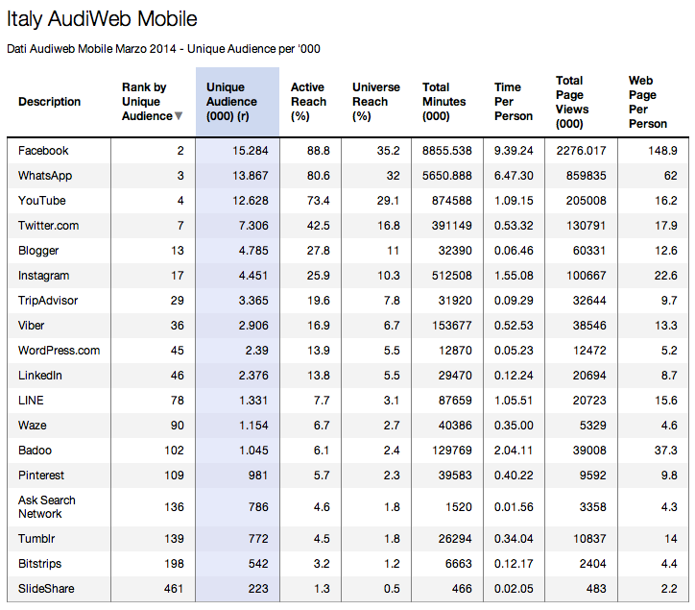The image size is (695, 610).
Task: Select the Twitter.com row label
Action: click(48, 226)
